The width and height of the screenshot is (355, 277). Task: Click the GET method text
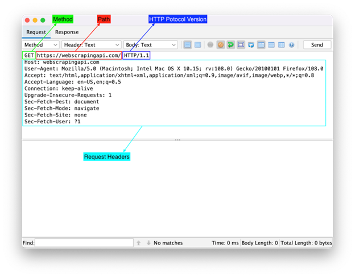pyautogui.click(x=29, y=55)
